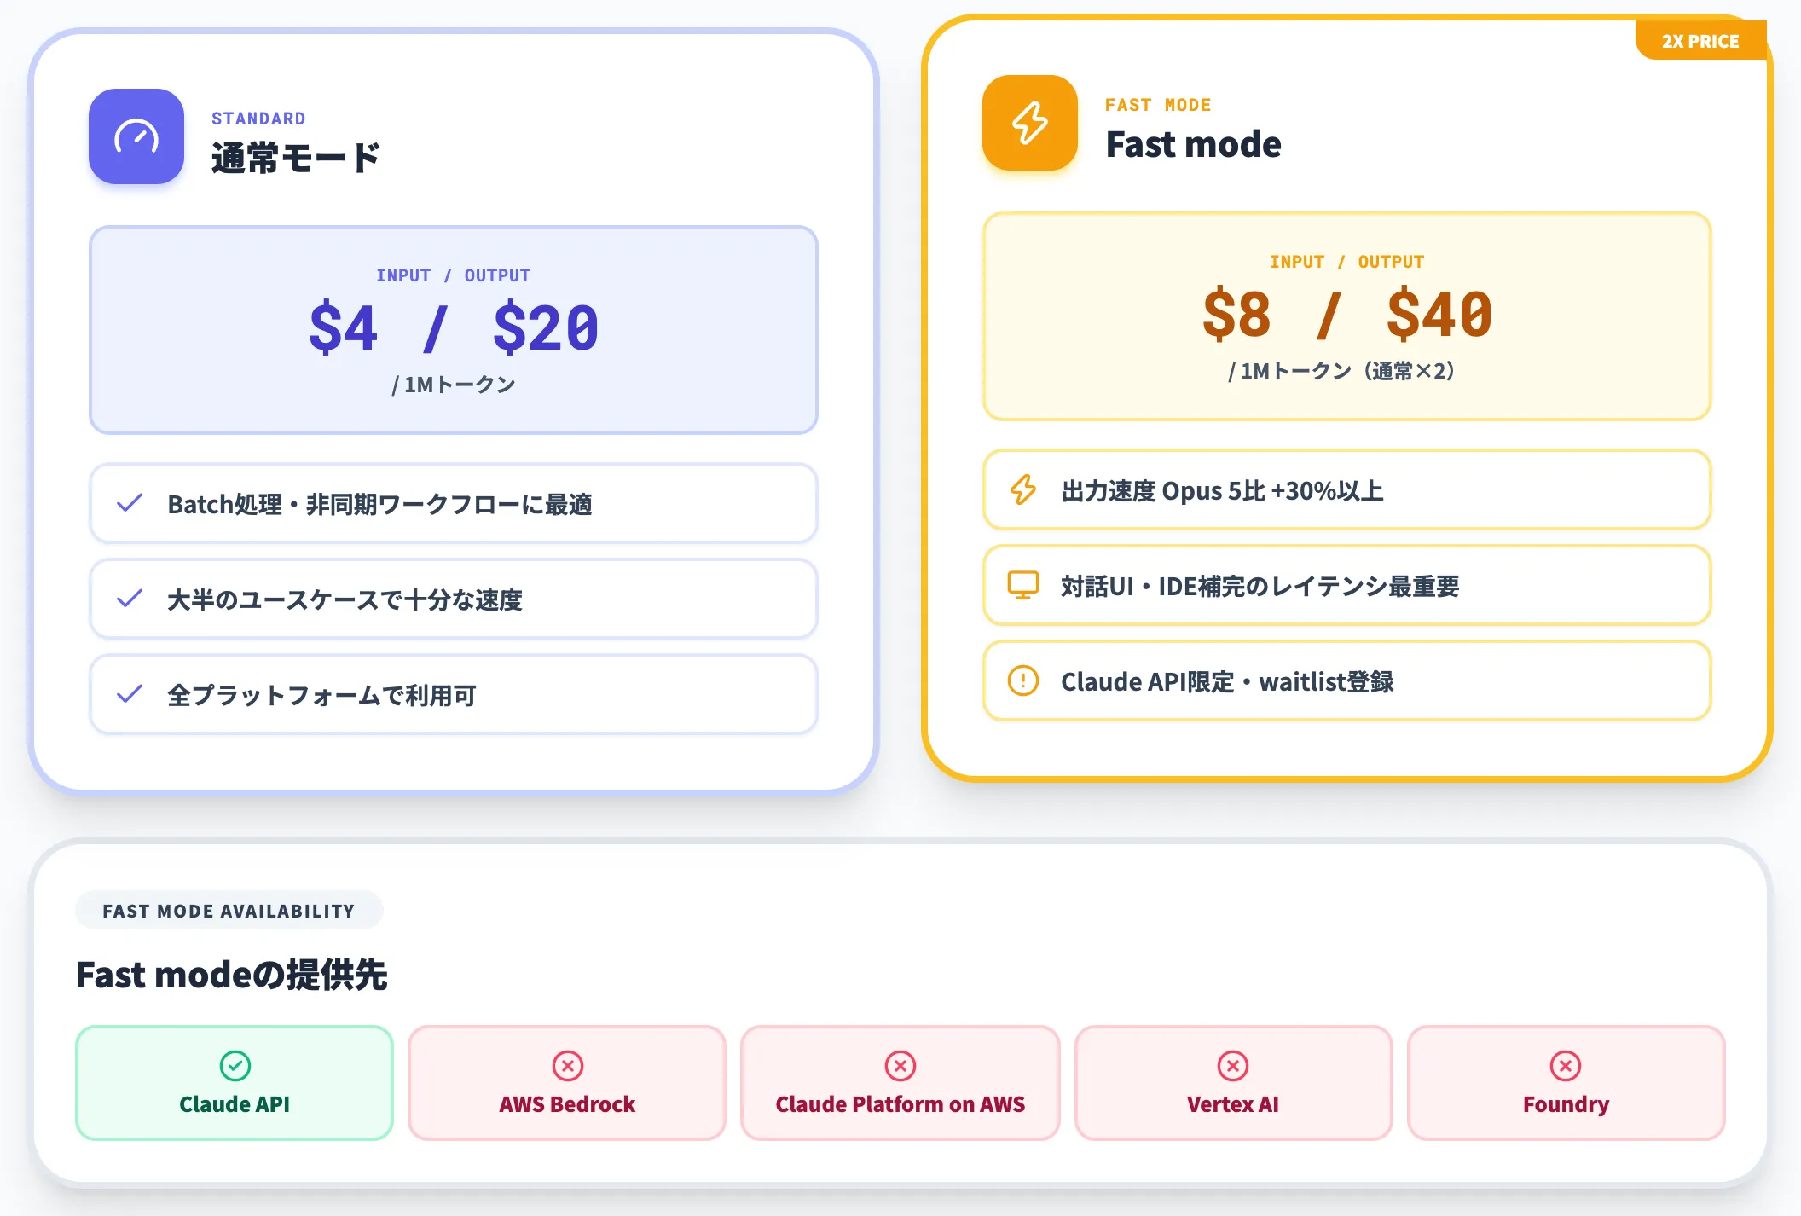This screenshot has width=1801, height=1216.
Task: Click the orange INPUT / OUTPUT label
Action: pos(1347,262)
